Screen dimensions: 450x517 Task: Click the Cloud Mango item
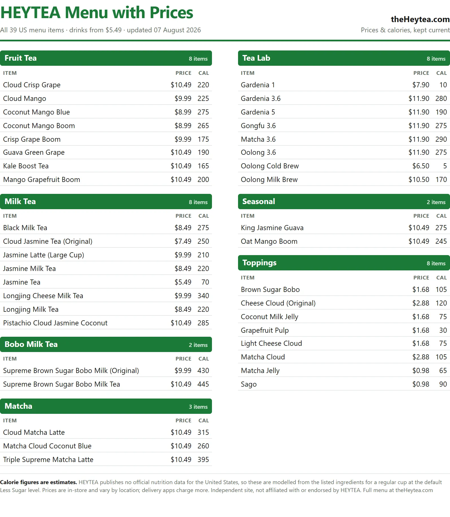tap(106, 98)
